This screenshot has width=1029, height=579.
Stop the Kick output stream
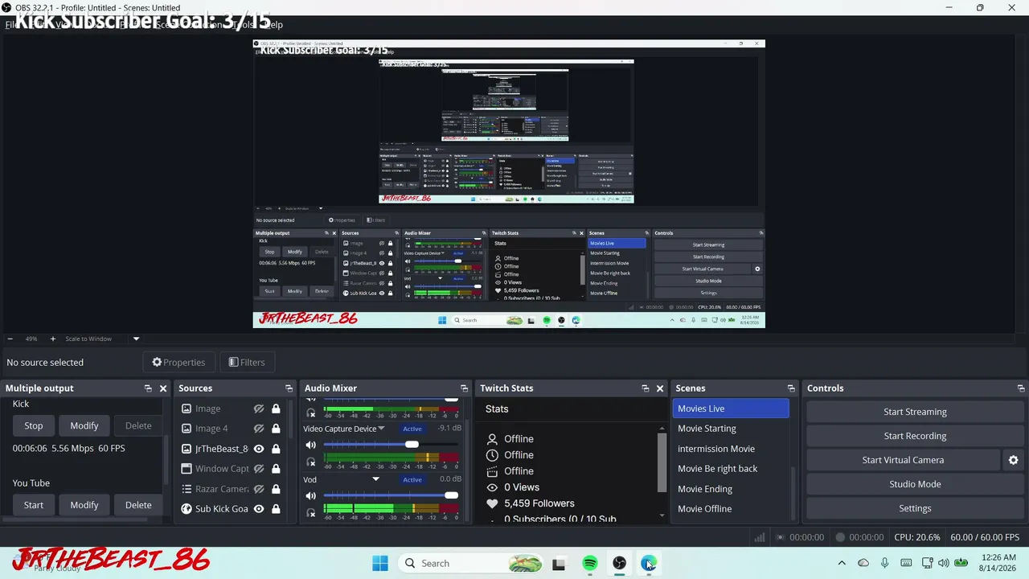point(34,425)
